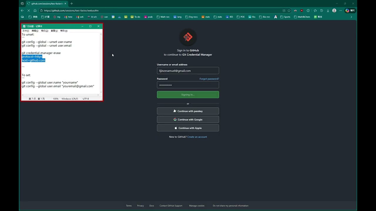
Task: Open Notepad 格式(O) menu
Action: pos(45,31)
